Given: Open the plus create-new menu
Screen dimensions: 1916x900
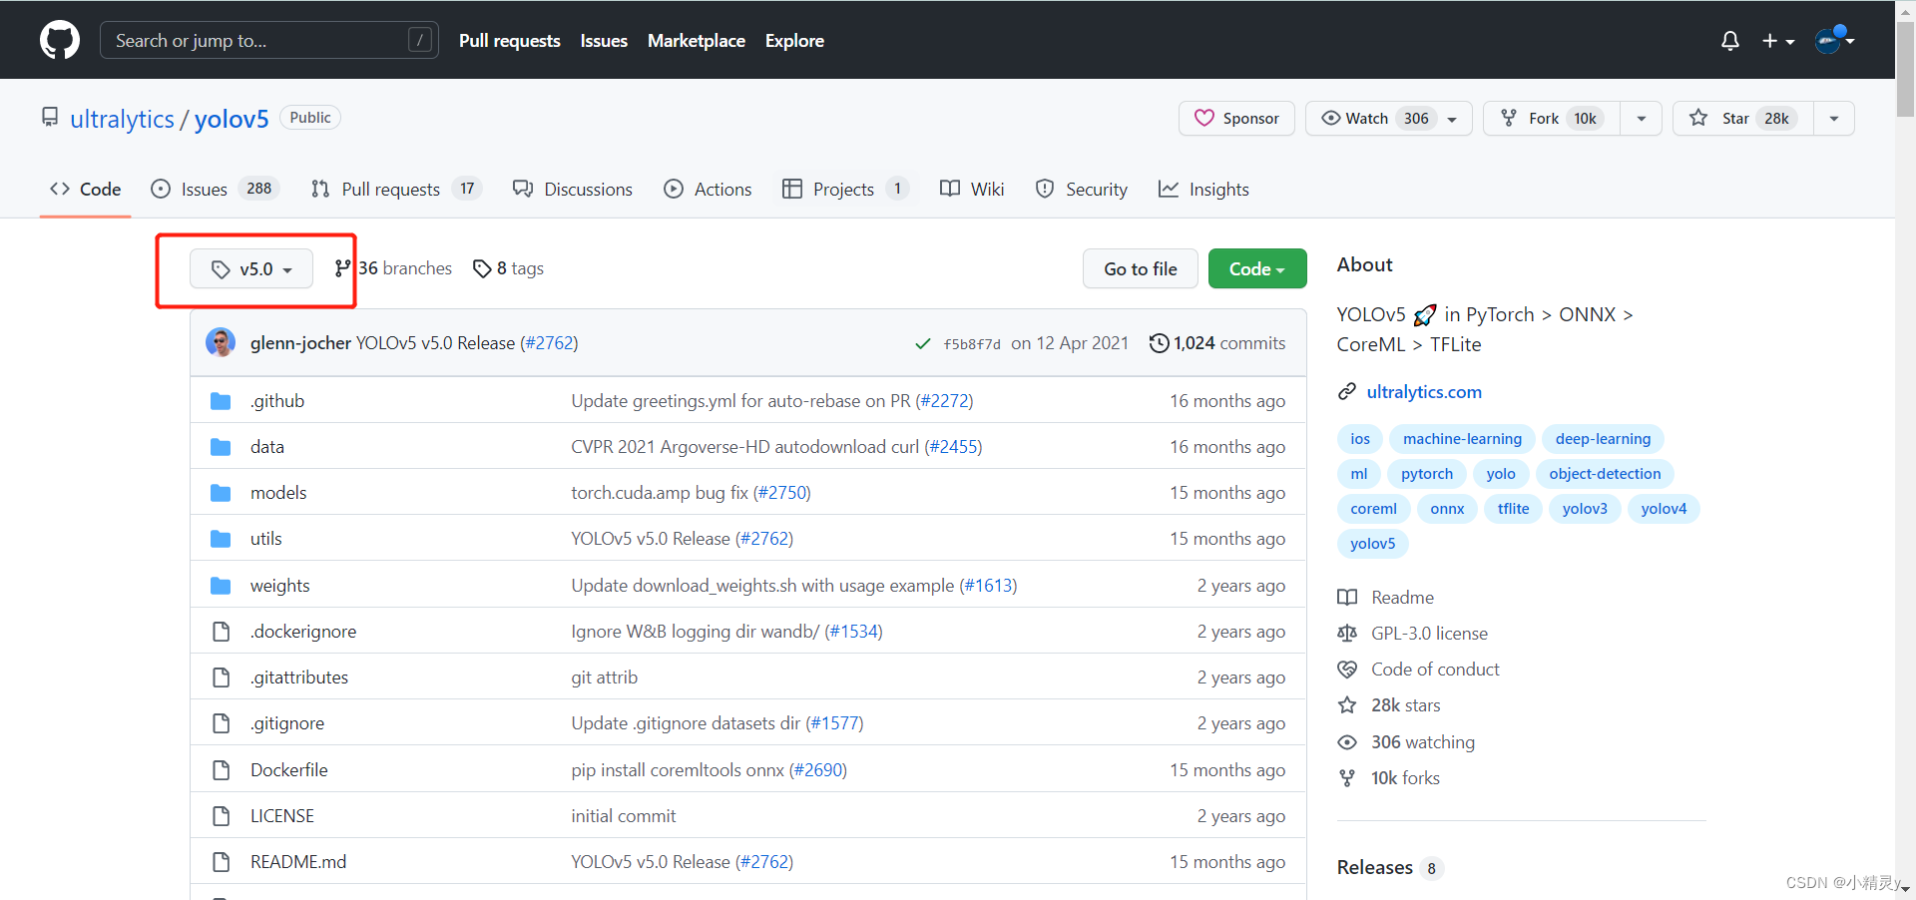Looking at the screenshot, I should pyautogui.click(x=1777, y=41).
